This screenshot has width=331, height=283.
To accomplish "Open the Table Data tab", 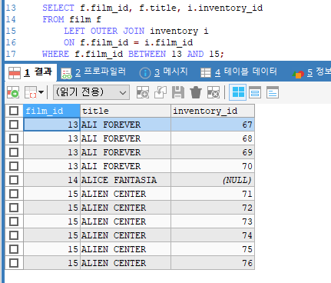I will click(239, 72).
